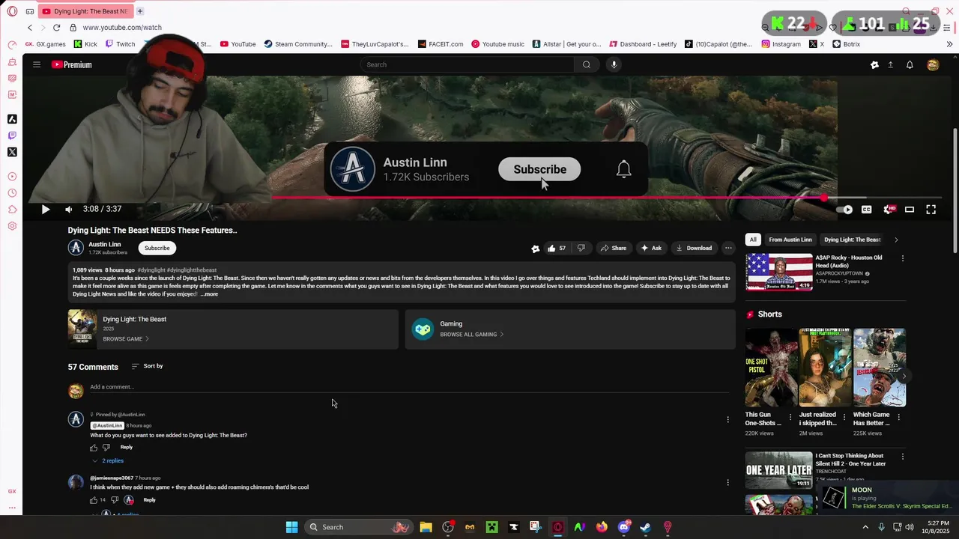The image size is (959, 539).
Task: Open the Sort by comments dropdown
Action: [x=148, y=366]
